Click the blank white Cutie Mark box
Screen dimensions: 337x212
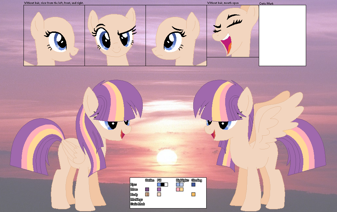pyautogui.click(x=282, y=36)
